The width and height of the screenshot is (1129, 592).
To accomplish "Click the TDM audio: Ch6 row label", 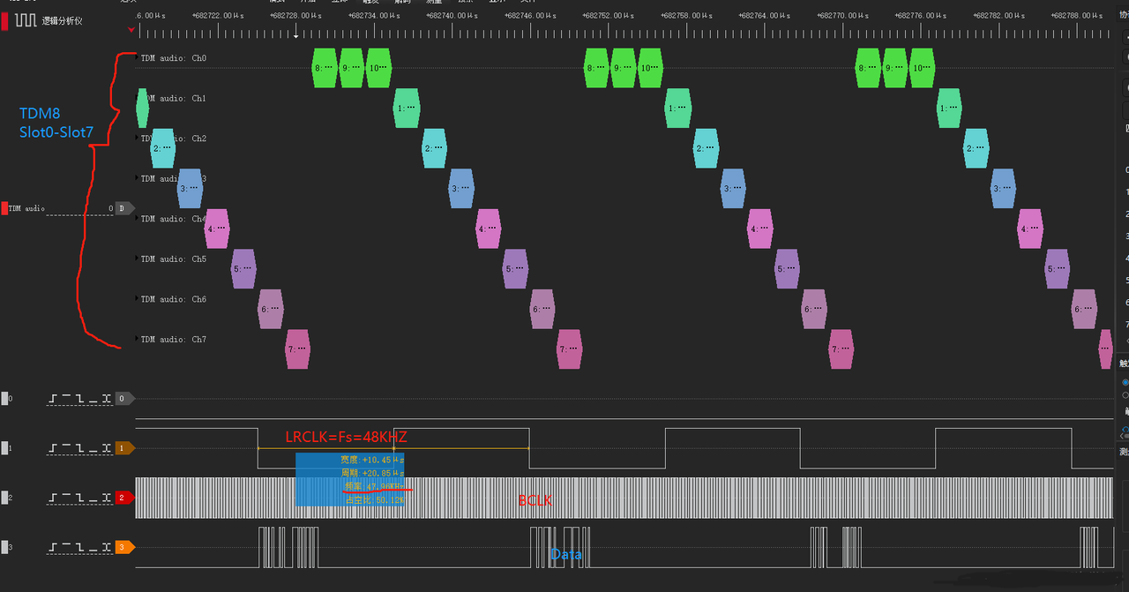I will 174,299.
